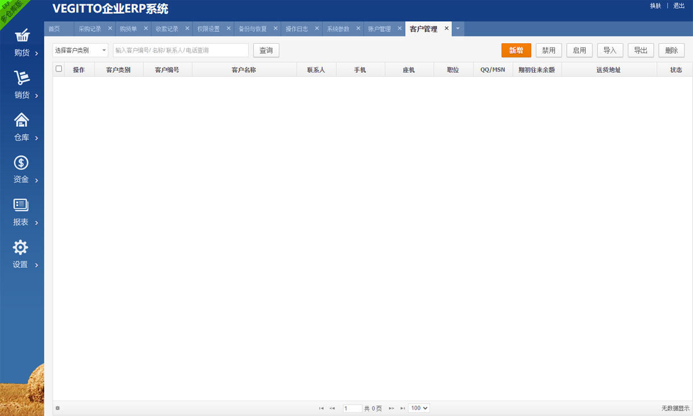Switch to the 系统参数 tab
Viewport: 693px width, 416px height.
click(x=338, y=29)
